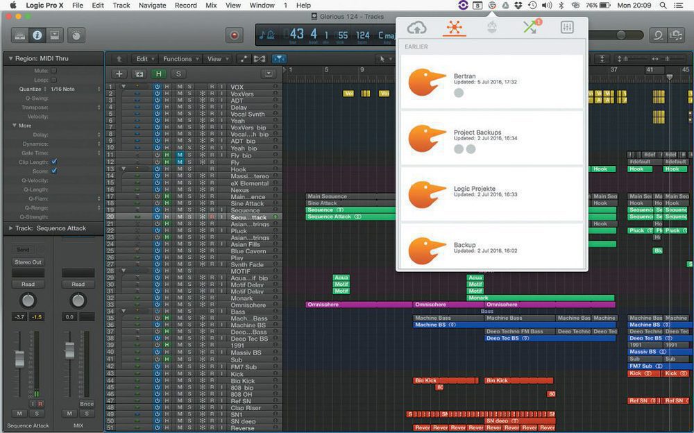Open track header options dropdown button
This screenshot has height=433, width=694.
point(268,74)
